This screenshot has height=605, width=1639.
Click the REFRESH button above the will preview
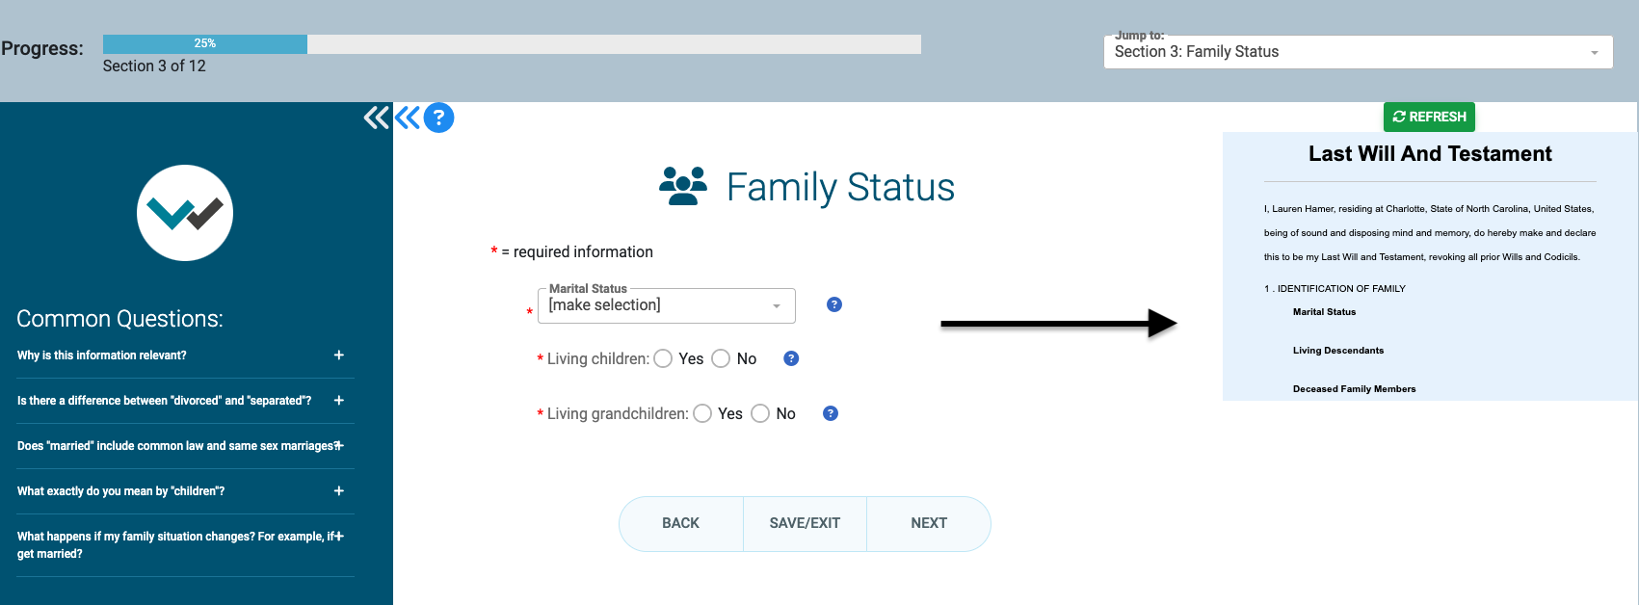click(1429, 117)
